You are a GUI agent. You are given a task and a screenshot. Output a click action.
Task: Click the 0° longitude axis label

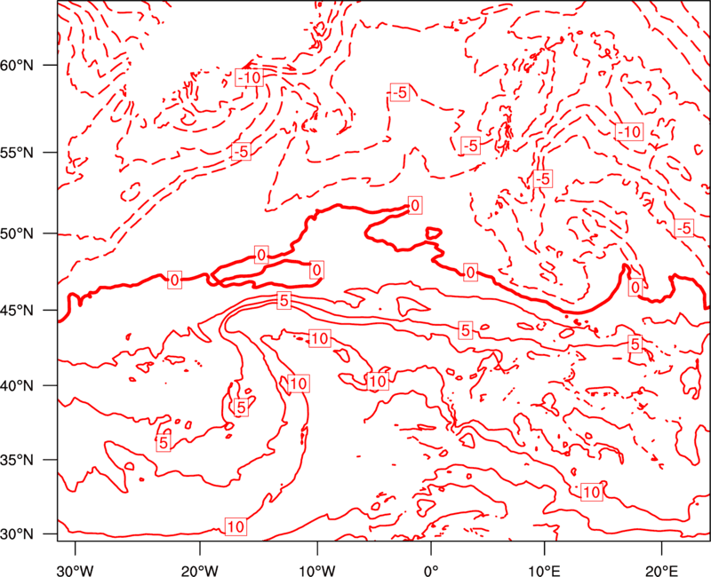pyautogui.click(x=431, y=570)
